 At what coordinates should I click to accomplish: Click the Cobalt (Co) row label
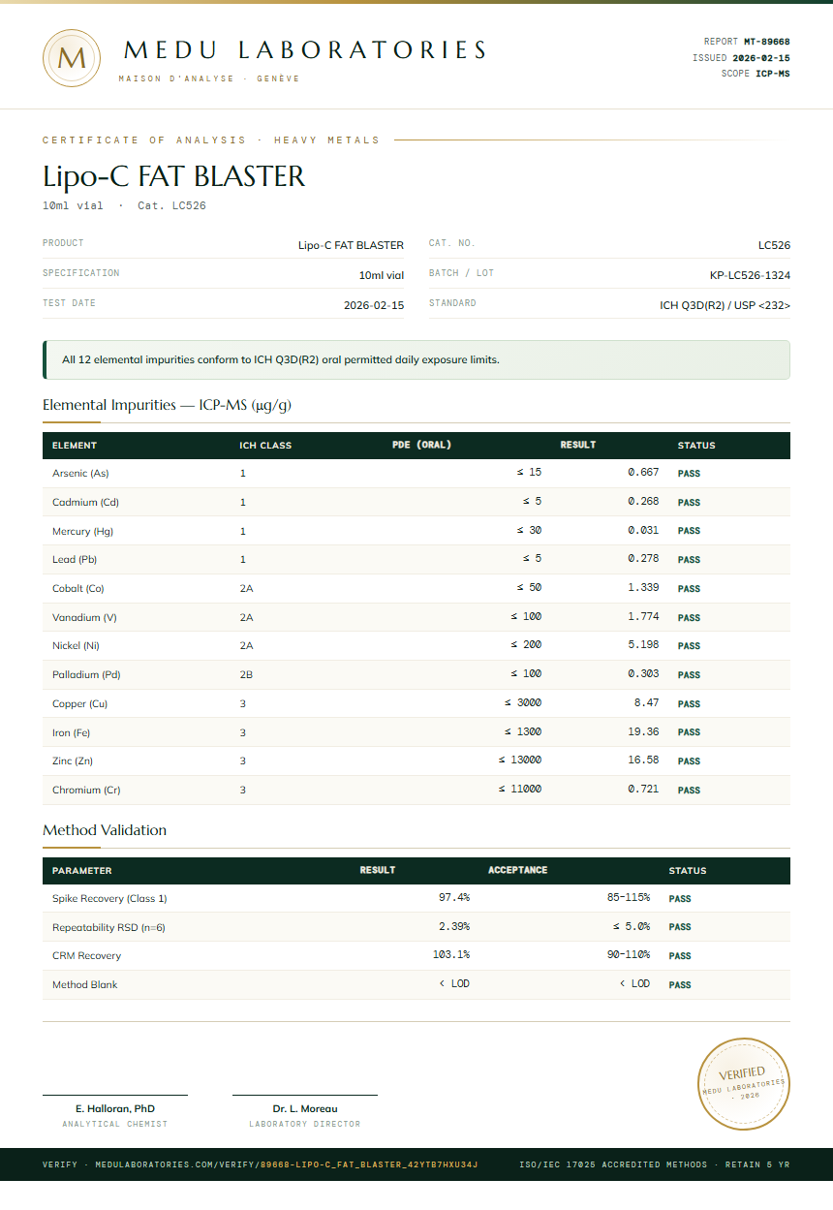(77, 588)
